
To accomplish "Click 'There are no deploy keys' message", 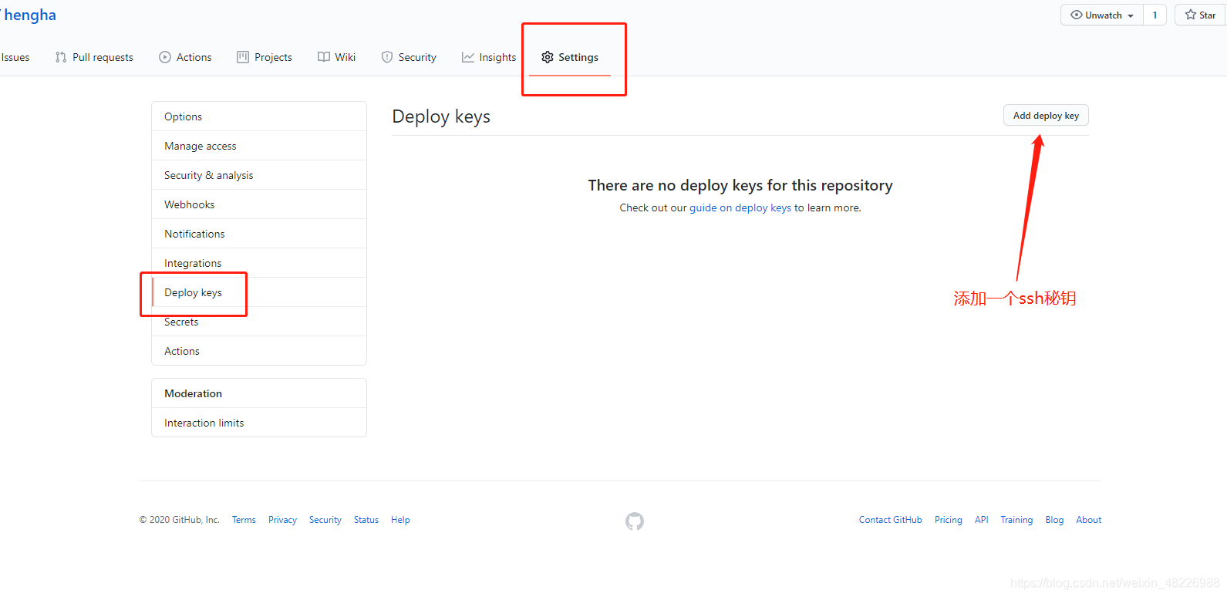I will (740, 185).
